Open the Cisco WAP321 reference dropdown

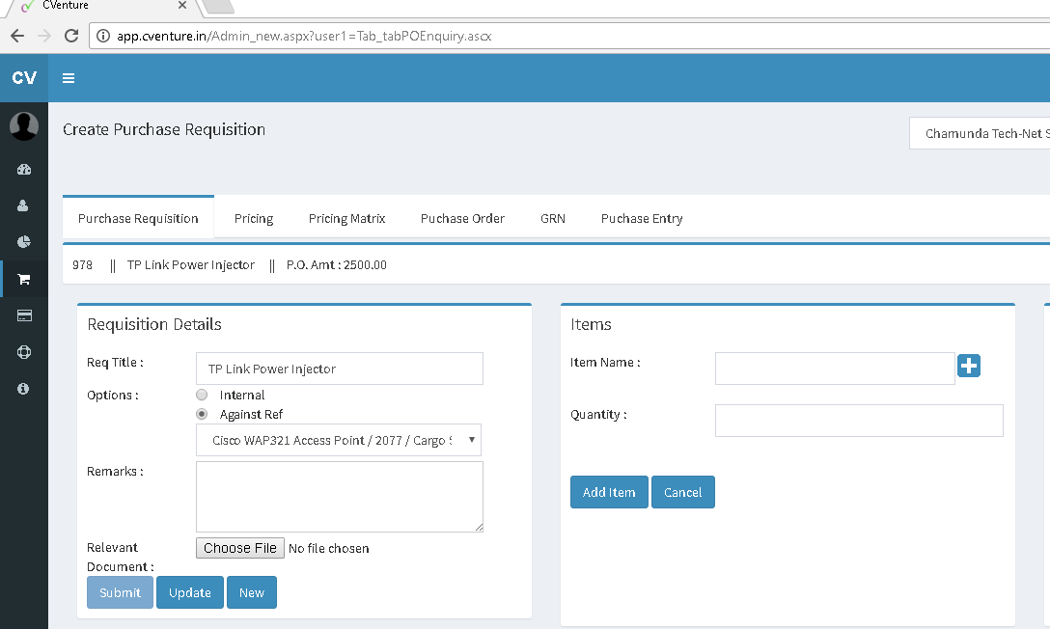pyautogui.click(x=339, y=440)
